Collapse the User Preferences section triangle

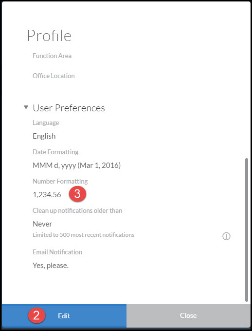26,107
